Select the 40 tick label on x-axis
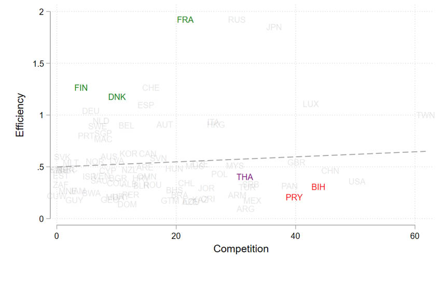 pyautogui.click(x=295, y=236)
